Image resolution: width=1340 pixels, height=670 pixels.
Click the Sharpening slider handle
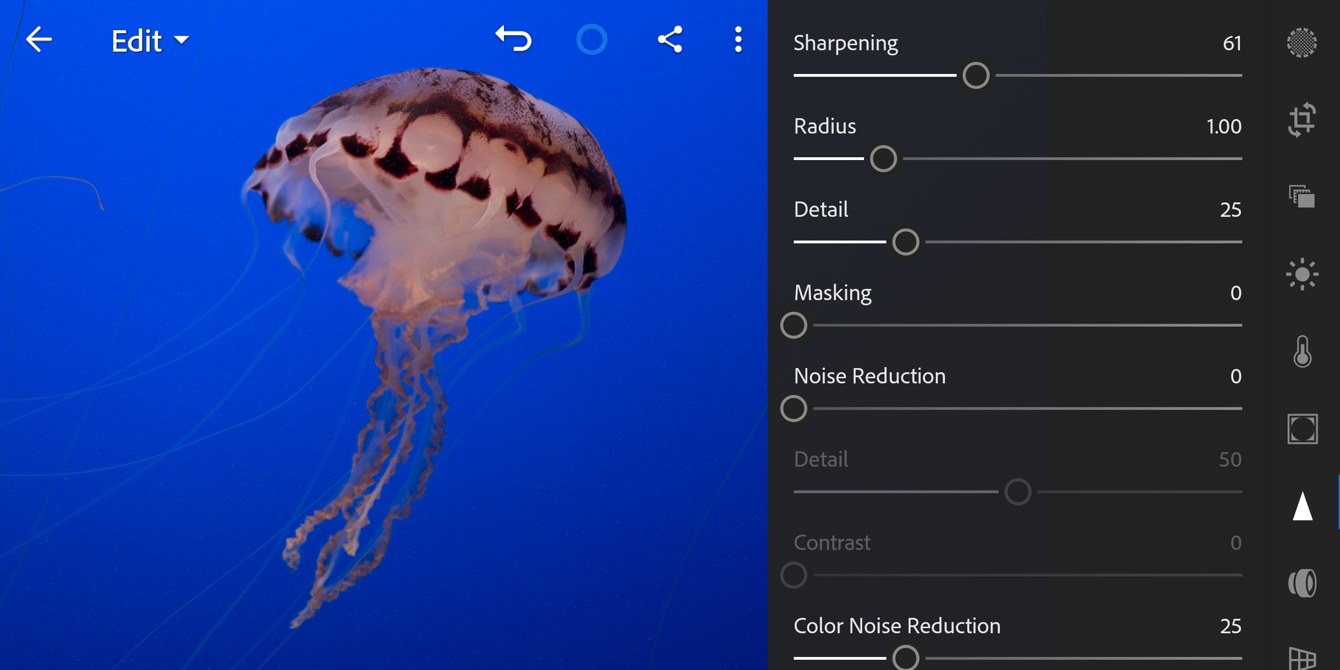pos(976,76)
